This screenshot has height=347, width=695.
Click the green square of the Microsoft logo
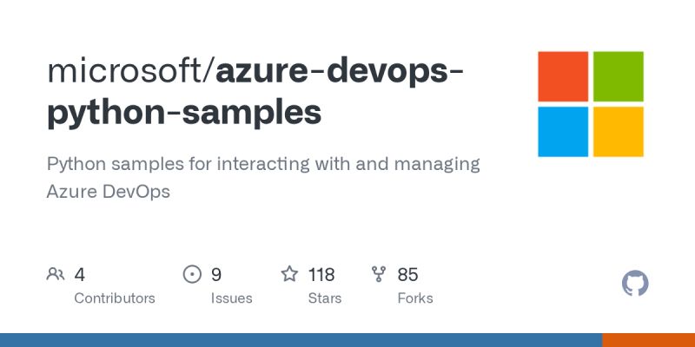coord(618,76)
